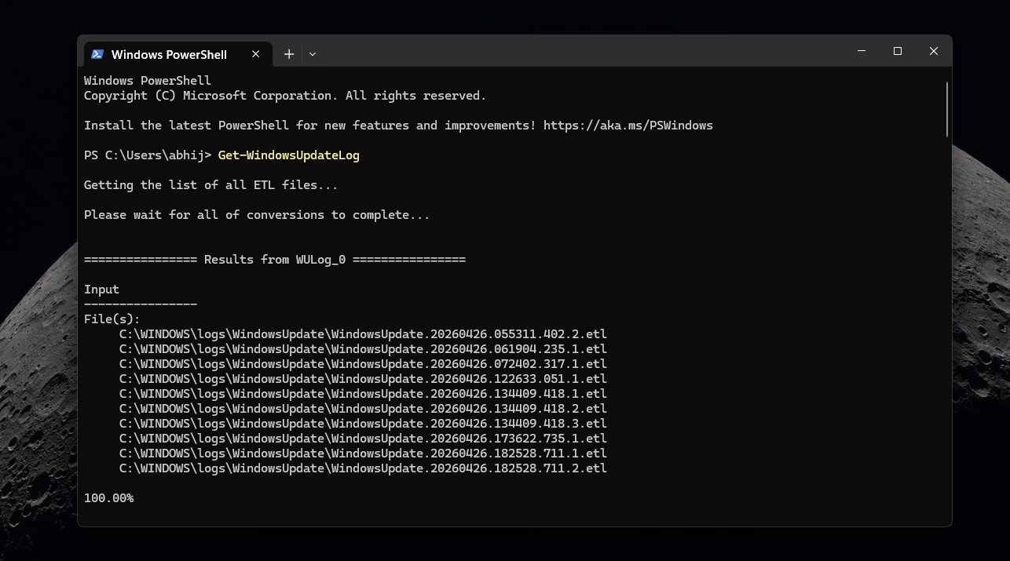Select the first ETL file path
The image size is (1010, 561).
click(362, 333)
